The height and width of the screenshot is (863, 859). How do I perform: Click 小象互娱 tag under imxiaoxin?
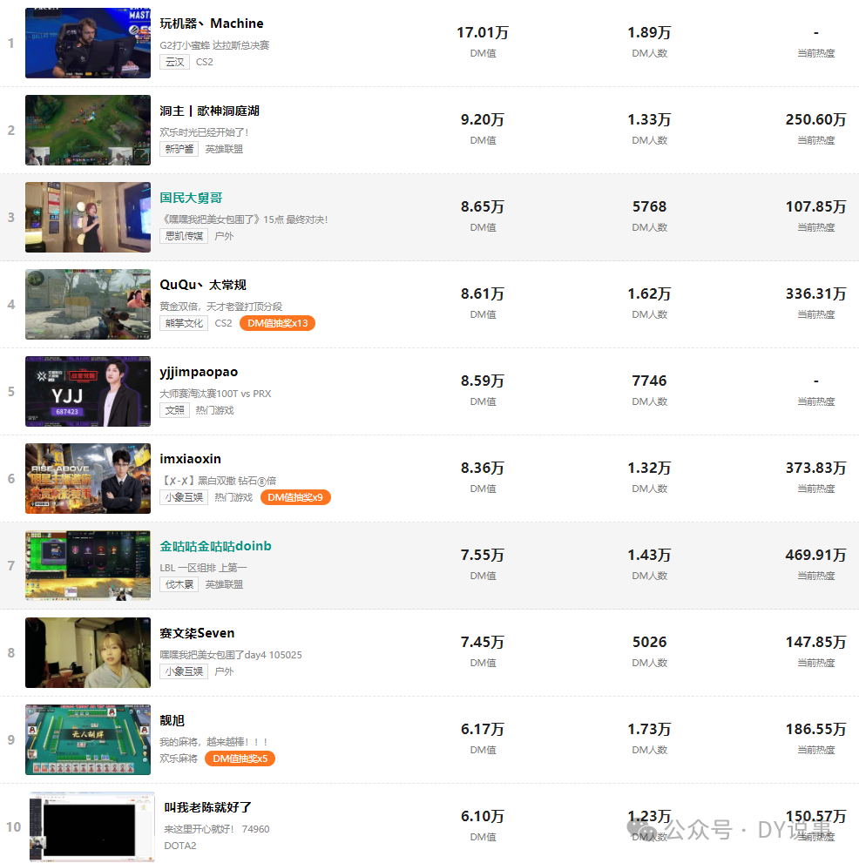coord(184,497)
